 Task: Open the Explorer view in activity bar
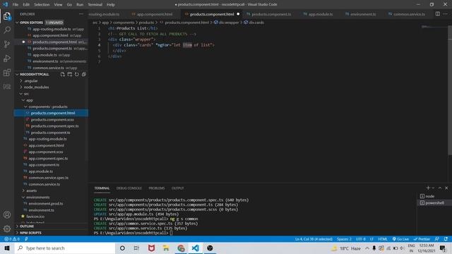pos(7,16)
